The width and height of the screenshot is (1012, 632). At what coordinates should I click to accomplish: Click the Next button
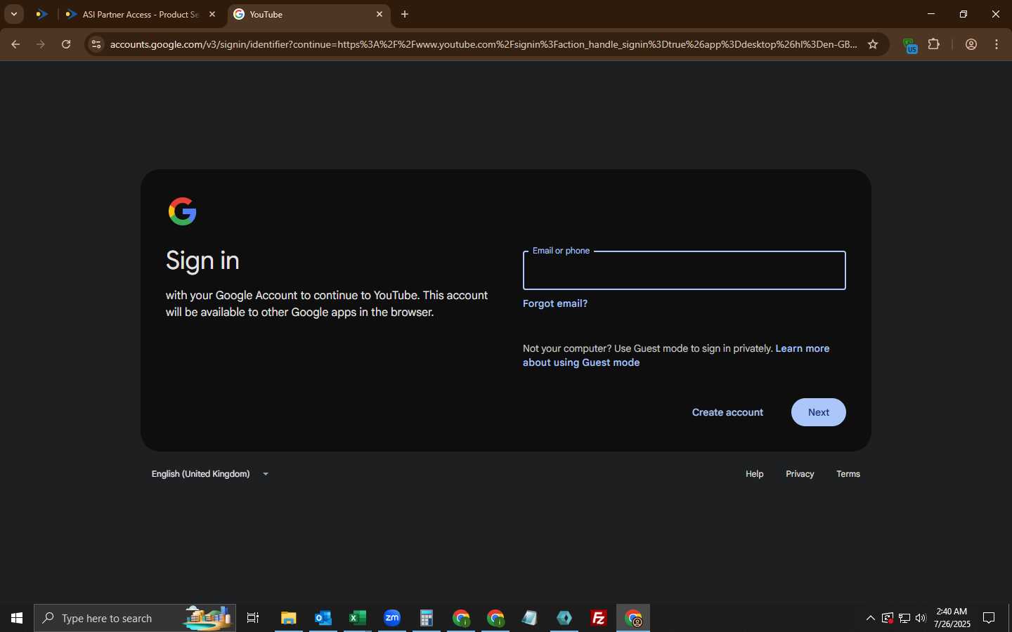point(818,412)
